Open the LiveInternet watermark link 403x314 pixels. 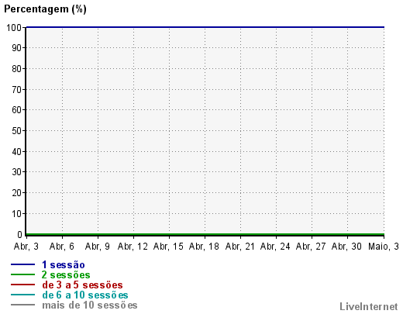pos(369,306)
